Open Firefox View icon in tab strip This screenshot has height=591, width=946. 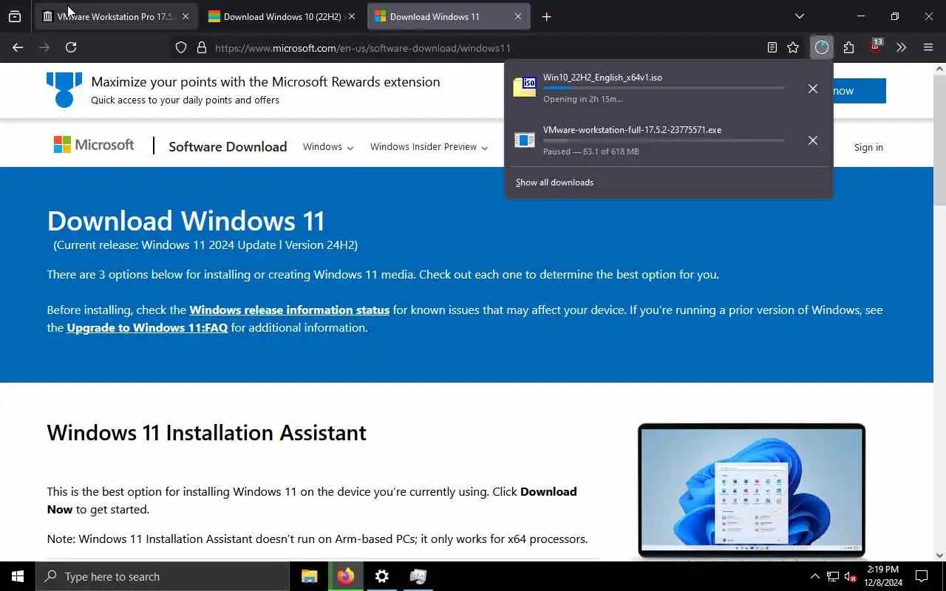(15, 16)
